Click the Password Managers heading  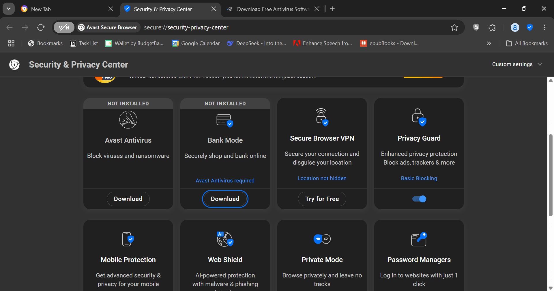click(419, 260)
